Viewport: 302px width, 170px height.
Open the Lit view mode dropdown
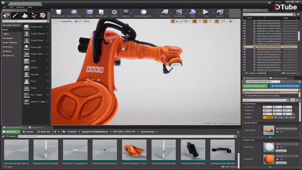click(x=78, y=21)
